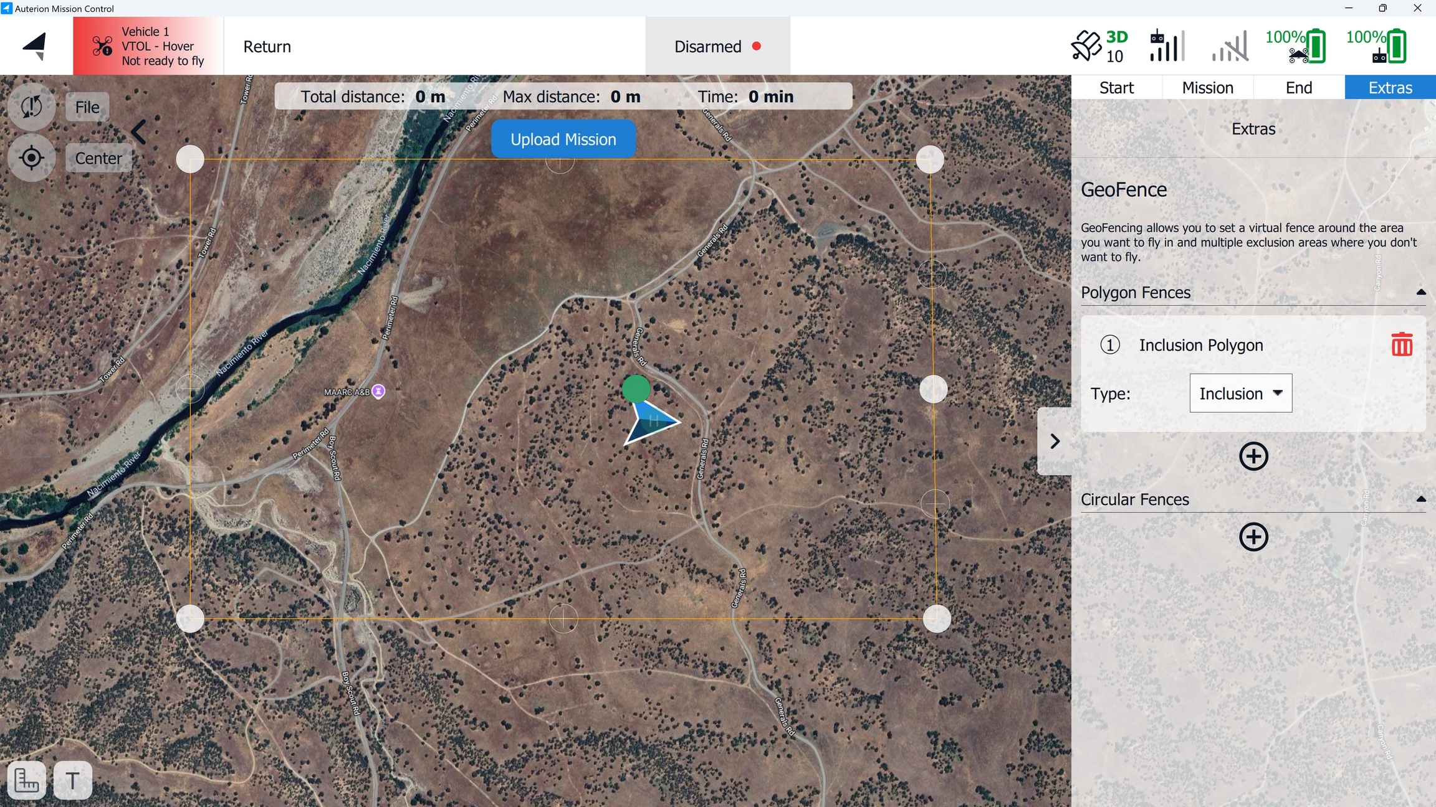Open the terrain profile chart icon
The height and width of the screenshot is (807, 1436).
coord(27,780)
